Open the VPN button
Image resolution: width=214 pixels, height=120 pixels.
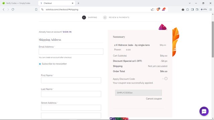pos(204,10)
